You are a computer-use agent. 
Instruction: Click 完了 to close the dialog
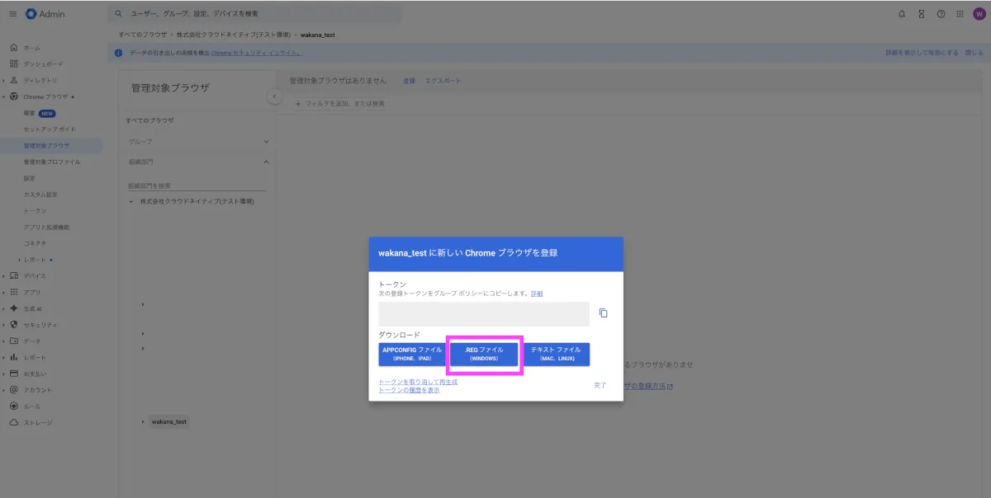tap(600, 385)
